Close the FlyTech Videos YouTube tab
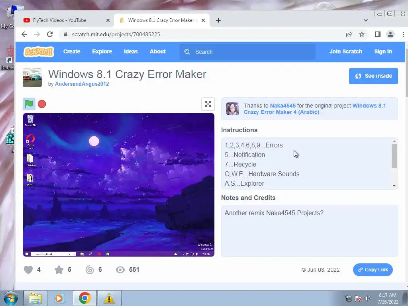The width and height of the screenshot is (408, 306). point(108,20)
